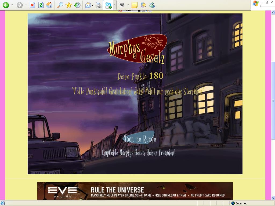Open the Messenger people icon
Viewport: 275px width, 206px height.
click(152, 5)
